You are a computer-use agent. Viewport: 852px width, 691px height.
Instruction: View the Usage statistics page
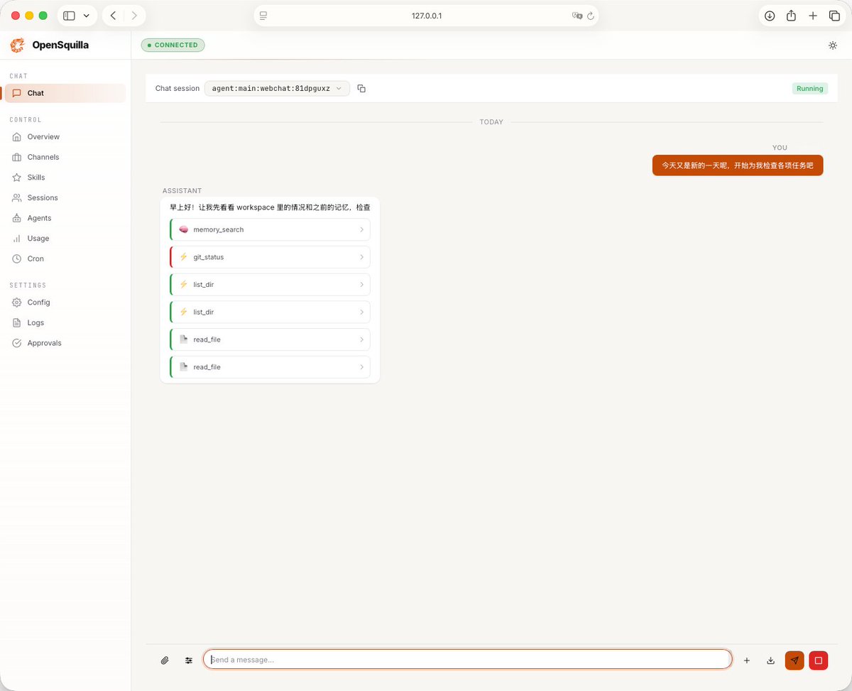pyautogui.click(x=65, y=239)
